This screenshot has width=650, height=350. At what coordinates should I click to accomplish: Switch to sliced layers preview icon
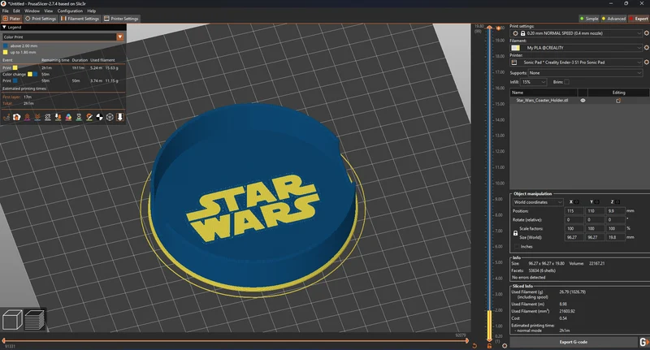point(35,320)
